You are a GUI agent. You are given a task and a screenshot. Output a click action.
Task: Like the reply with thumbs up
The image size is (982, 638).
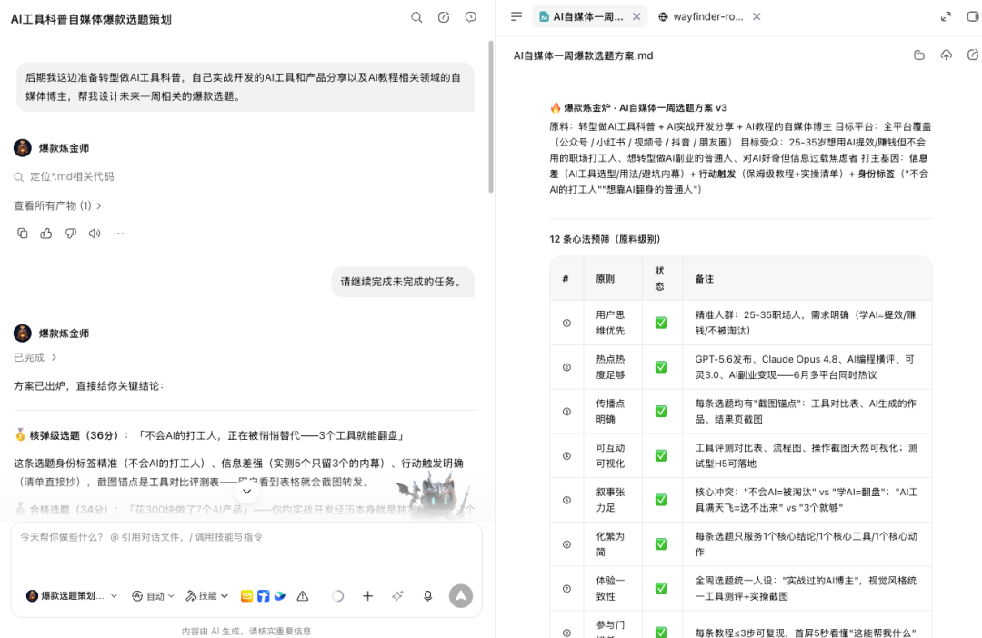pos(46,234)
